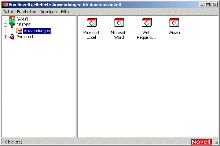
Task: Open the Hilfe menu
Action: coord(65,12)
